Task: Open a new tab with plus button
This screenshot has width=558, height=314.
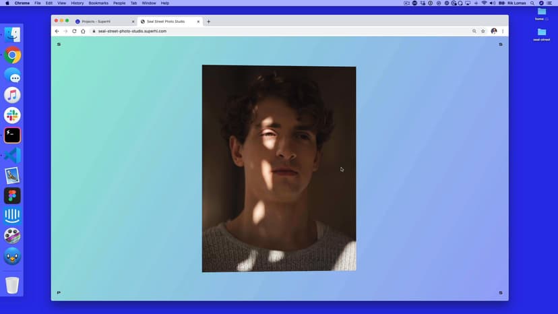Action: coord(209,22)
